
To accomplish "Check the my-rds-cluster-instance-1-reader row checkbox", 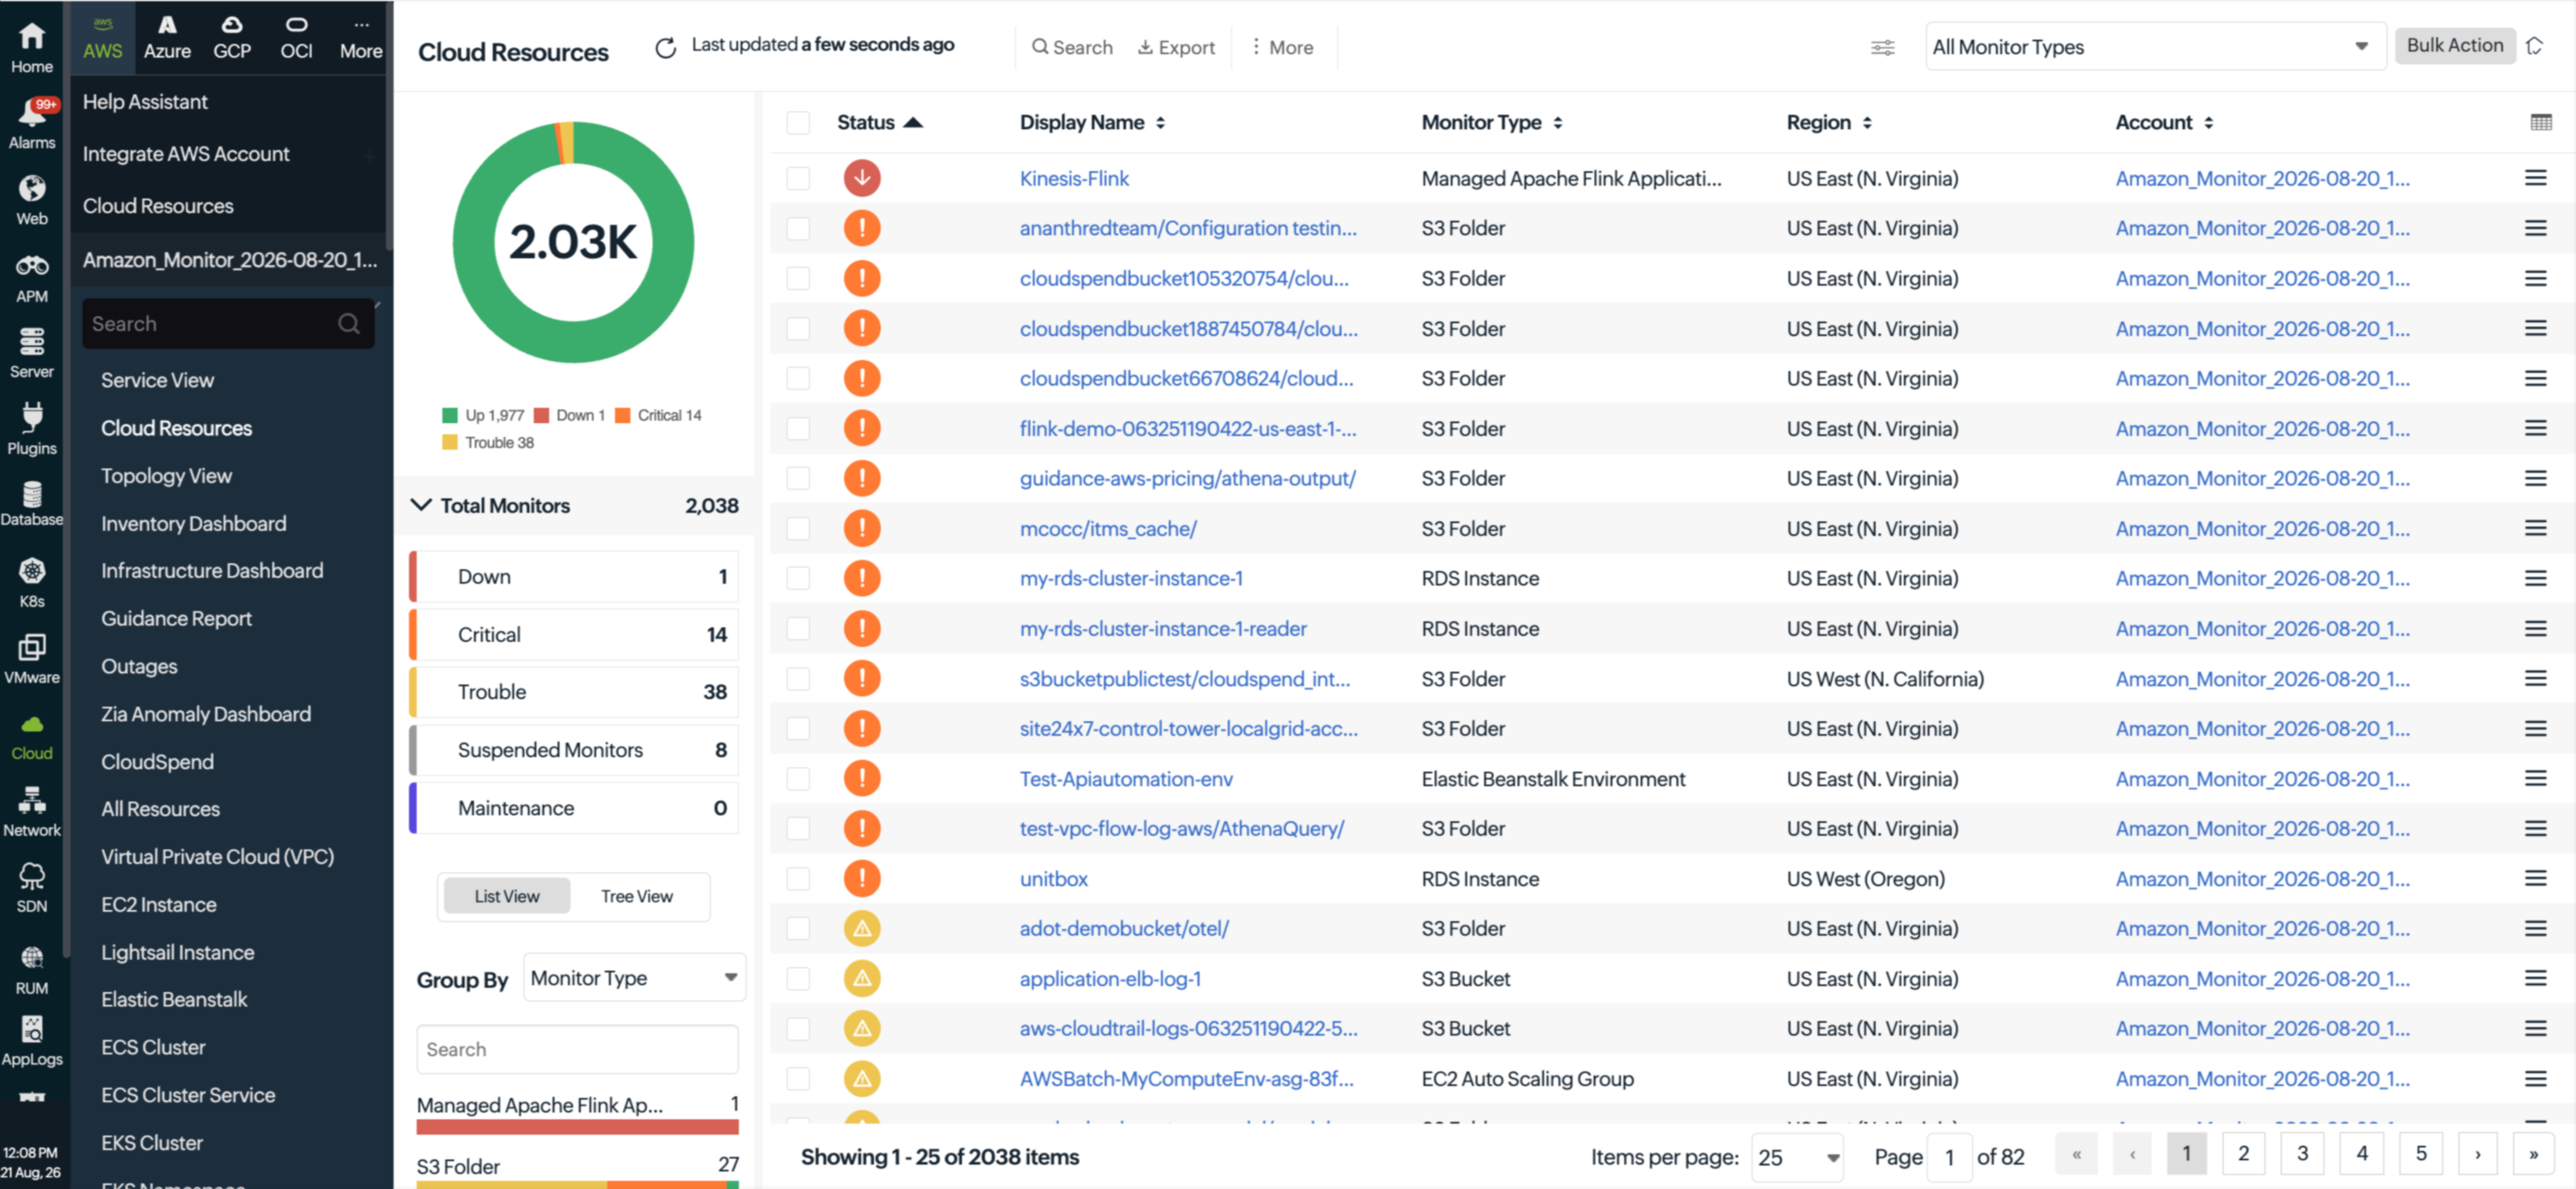I will point(798,629).
